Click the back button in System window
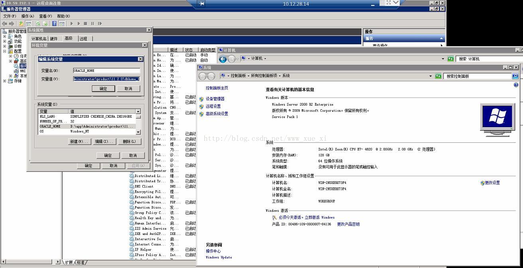Screen dimensions: 523x268 [203, 76]
